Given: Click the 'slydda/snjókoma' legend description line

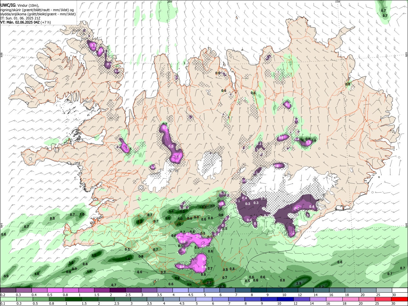Looking at the screenshot, I should click(38, 14).
